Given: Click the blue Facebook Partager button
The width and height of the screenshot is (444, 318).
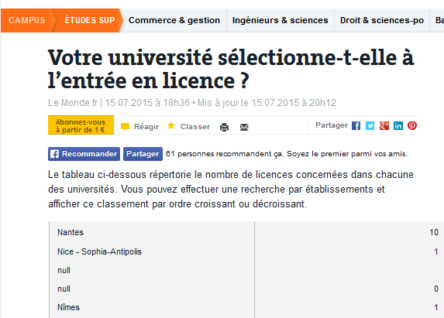Looking at the screenshot, I should [143, 154].
